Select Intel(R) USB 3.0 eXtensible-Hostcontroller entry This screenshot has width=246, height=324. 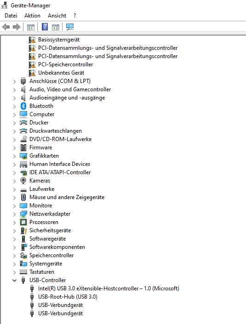point(109,289)
